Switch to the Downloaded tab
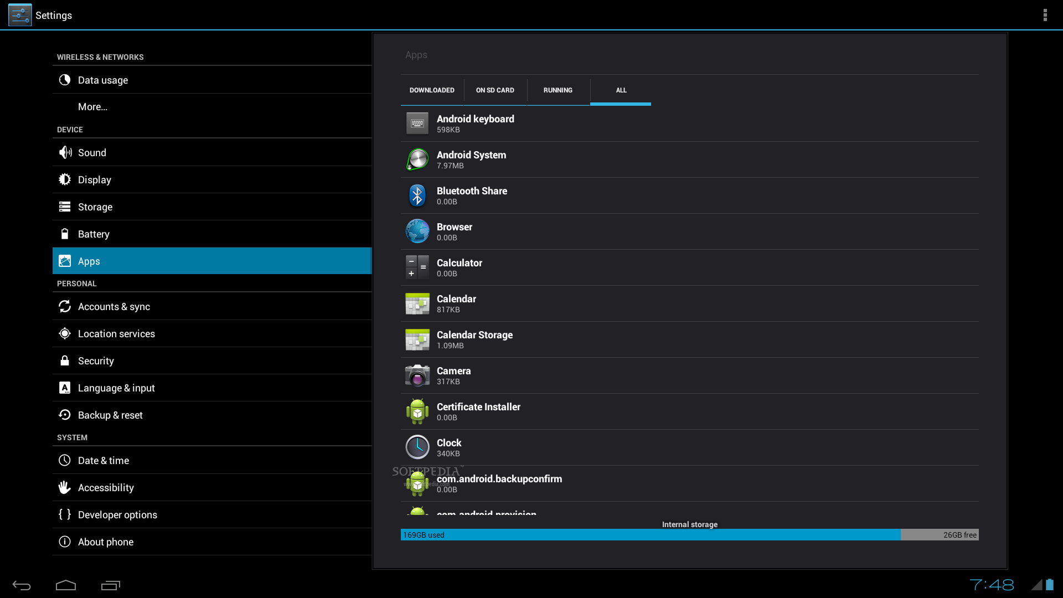Viewport: 1063px width, 598px height. [432, 90]
